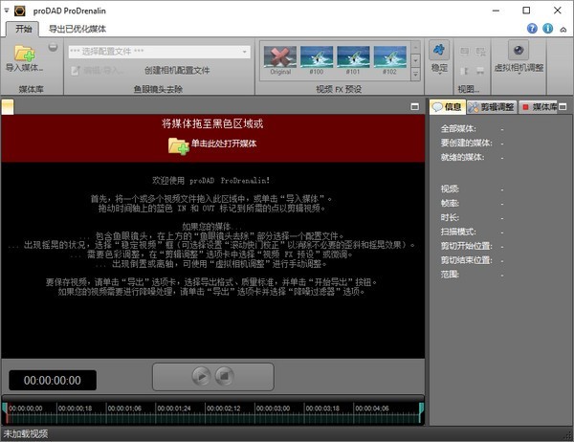Click the 稳定 stabilize icon
The image size is (574, 442).
point(439,52)
